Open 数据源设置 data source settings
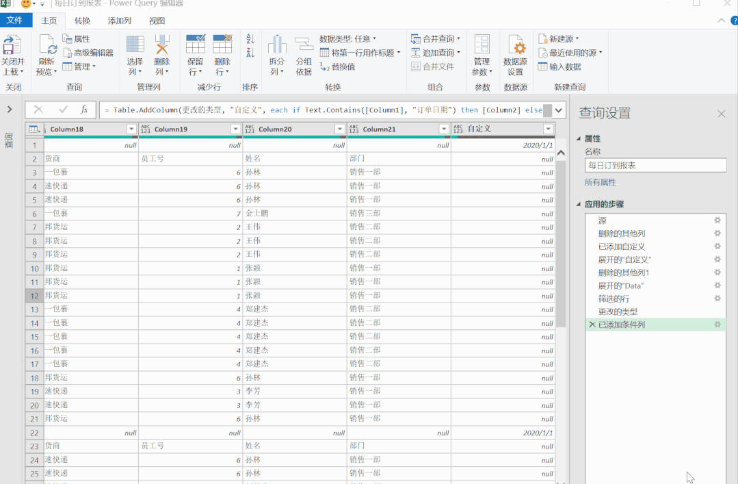738x484 pixels. click(516, 57)
